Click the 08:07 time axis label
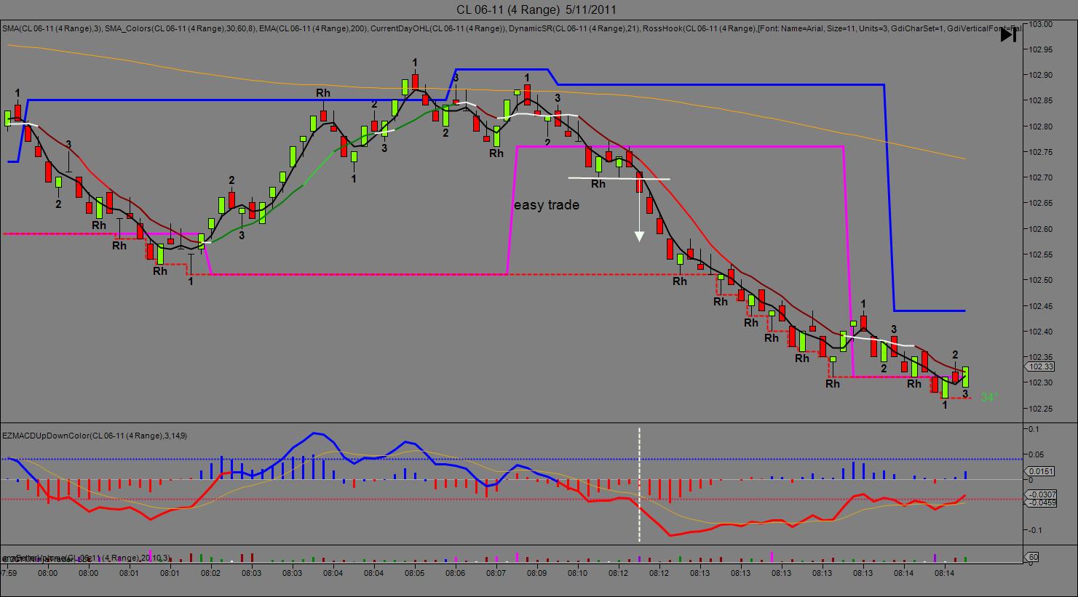The image size is (1078, 597). pos(496,574)
